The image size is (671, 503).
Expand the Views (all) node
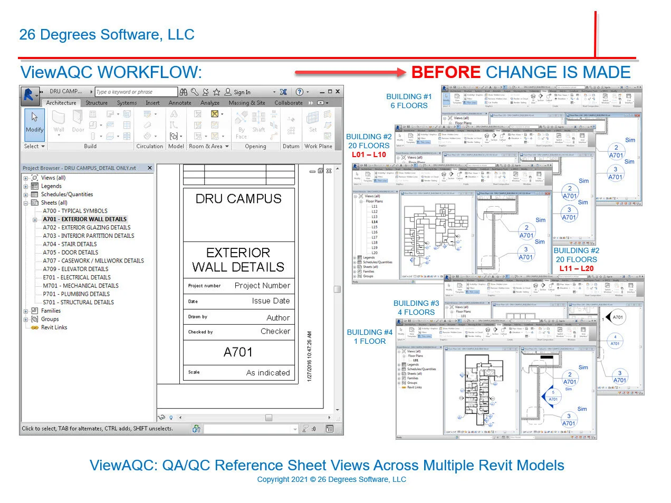click(x=25, y=178)
